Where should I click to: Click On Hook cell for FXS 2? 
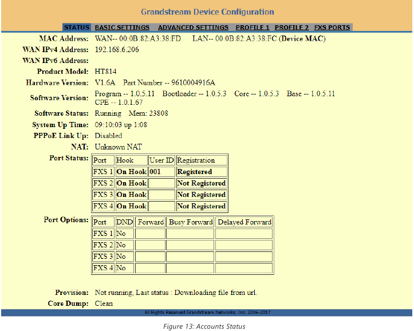tap(131, 183)
